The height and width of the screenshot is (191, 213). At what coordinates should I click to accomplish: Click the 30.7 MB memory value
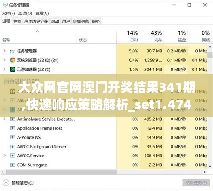click(x=155, y=51)
